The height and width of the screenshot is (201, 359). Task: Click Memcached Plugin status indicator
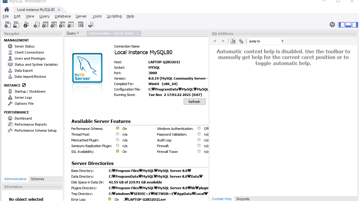(x=118, y=140)
